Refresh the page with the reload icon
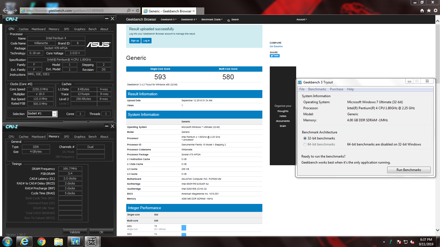Image resolution: width=440 pixels, height=247 pixels. [x=137, y=10]
